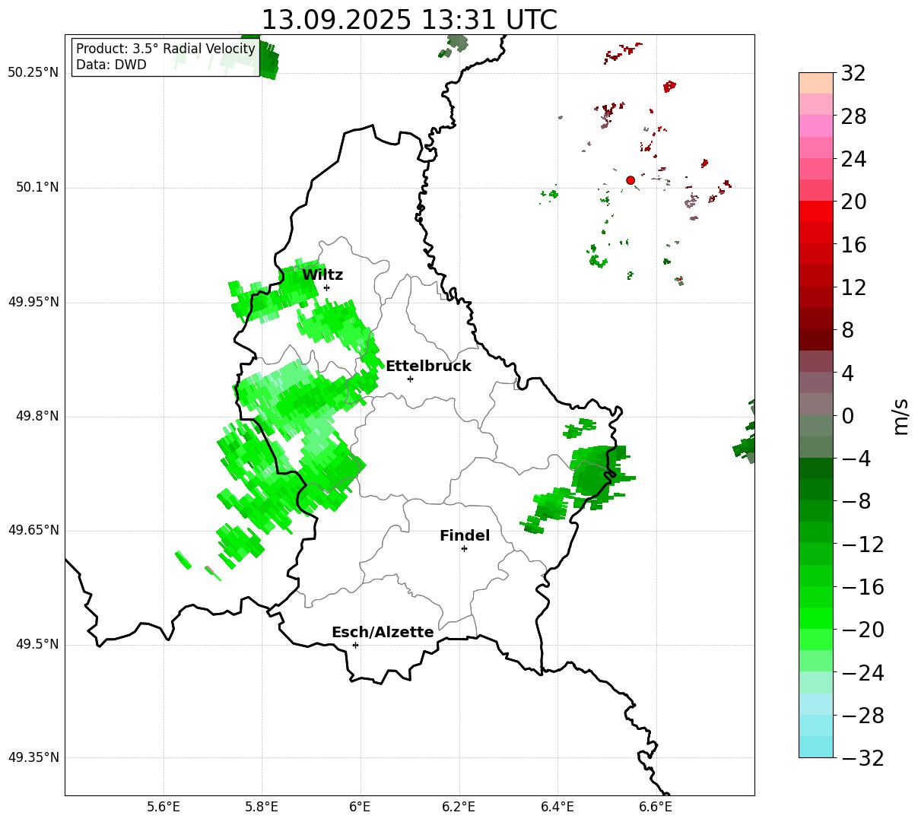This screenshot has width=918, height=822.
Task: Select the Esch/Alzette city label
Action: (383, 633)
